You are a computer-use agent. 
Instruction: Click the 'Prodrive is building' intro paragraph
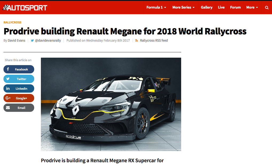click(x=102, y=160)
